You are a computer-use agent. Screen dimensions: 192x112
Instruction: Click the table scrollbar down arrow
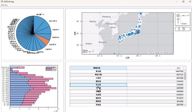tap(185, 105)
